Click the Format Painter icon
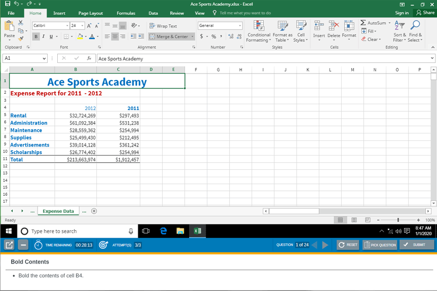437x291 pixels. (x=21, y=38)
